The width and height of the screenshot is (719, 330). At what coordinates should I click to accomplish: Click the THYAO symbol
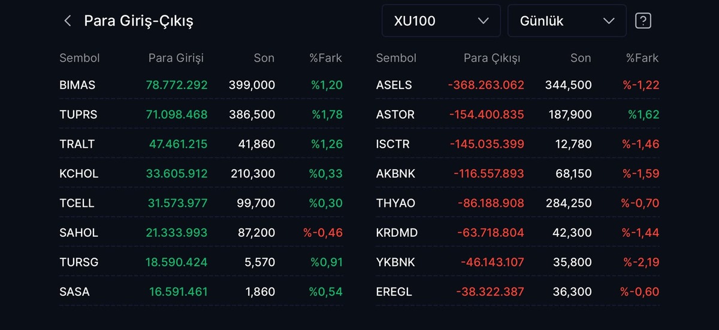(395, 203)
